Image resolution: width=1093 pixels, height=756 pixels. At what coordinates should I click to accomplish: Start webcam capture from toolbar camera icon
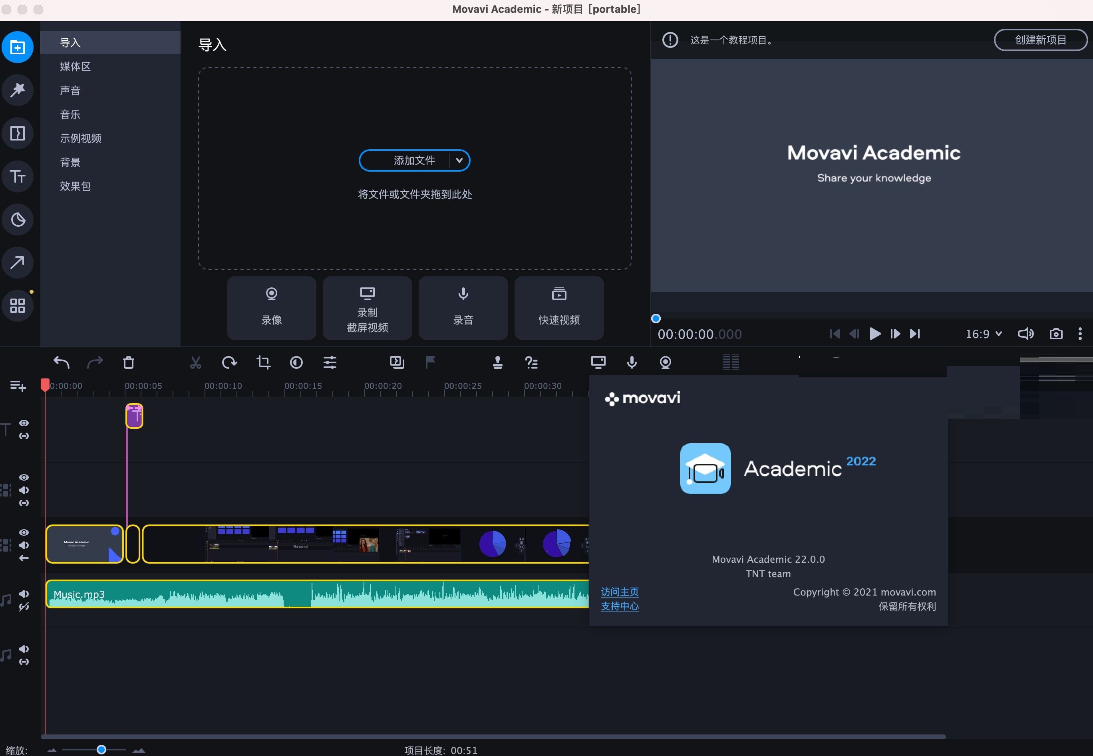coord(666,362)
